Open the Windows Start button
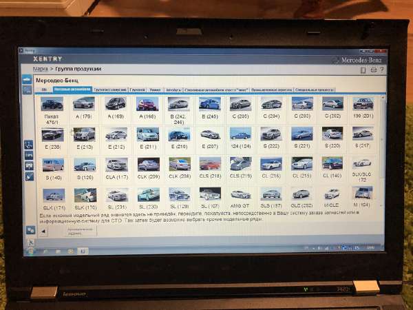 [30, 251]
